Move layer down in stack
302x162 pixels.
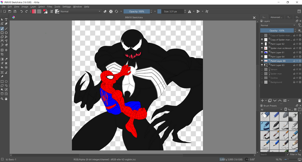click(x=275, y=101)
